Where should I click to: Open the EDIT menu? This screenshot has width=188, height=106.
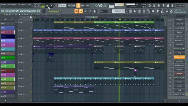click(6, 11)
